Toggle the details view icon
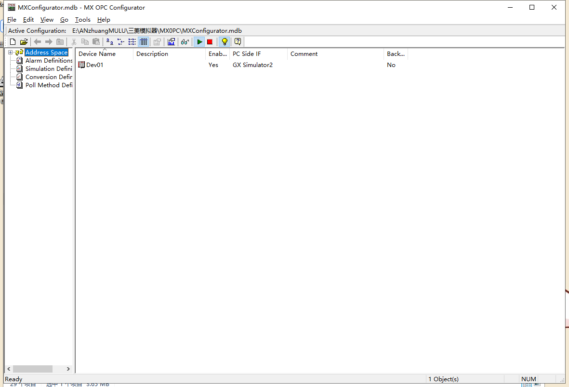Viewport: 569px width, 387px height. tap(144, 42)
